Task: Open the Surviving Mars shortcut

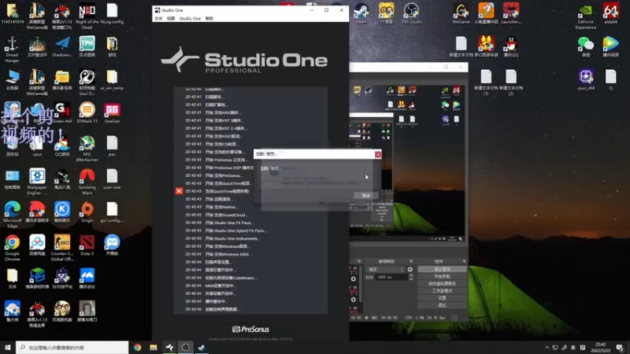Action: point(87,182)
